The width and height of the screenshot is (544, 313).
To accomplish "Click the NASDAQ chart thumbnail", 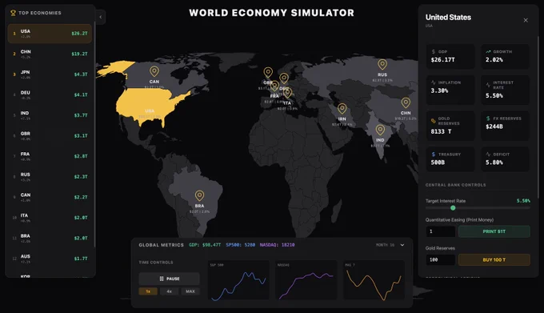I will pos(306,280).
